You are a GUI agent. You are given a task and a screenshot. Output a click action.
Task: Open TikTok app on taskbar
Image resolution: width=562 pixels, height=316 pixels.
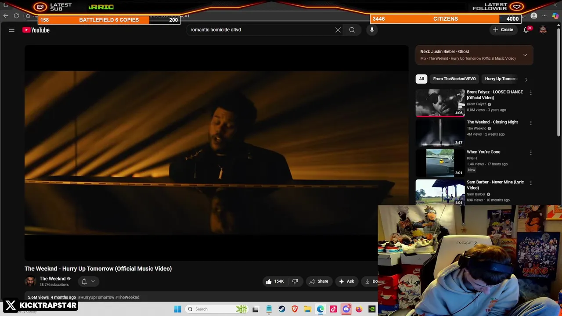(x=333, y=309)
